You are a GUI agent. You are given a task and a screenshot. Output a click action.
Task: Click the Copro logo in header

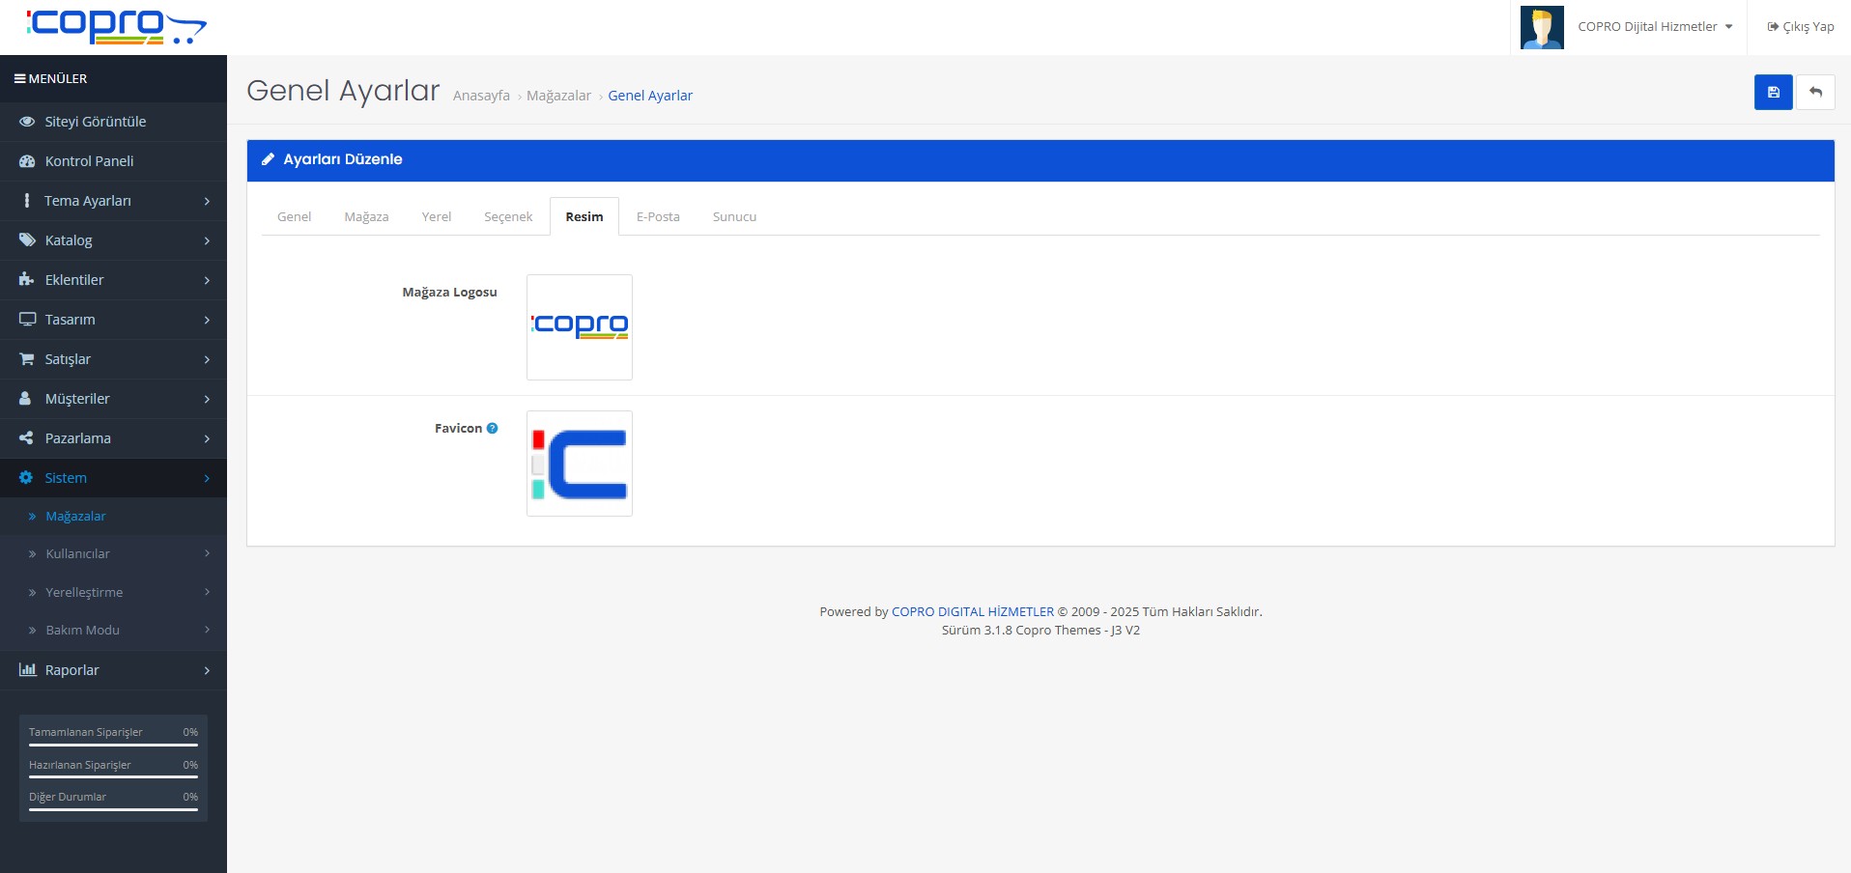[x=116, y=26]
